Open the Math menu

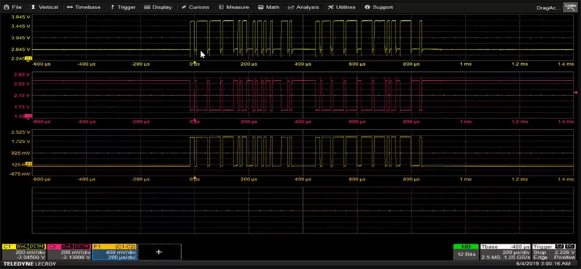pos(270,7)
